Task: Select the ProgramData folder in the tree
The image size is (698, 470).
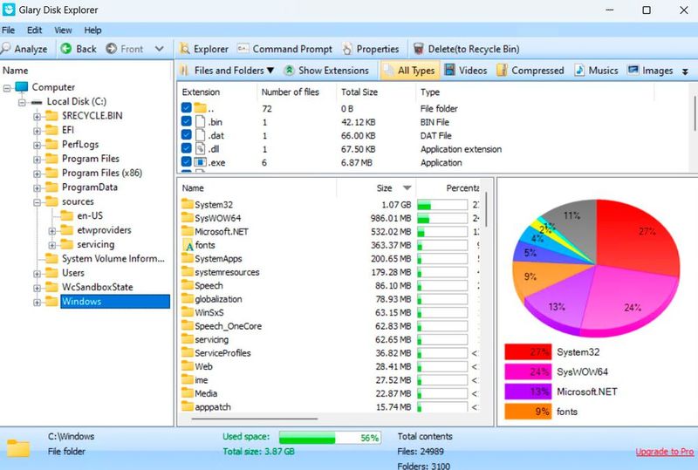Action: tap(90, 187)
